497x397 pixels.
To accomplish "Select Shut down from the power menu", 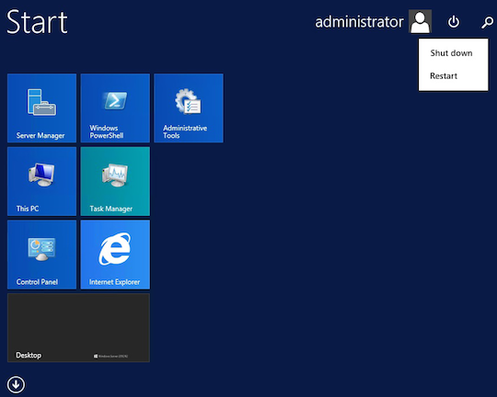I will click(453, 53).
